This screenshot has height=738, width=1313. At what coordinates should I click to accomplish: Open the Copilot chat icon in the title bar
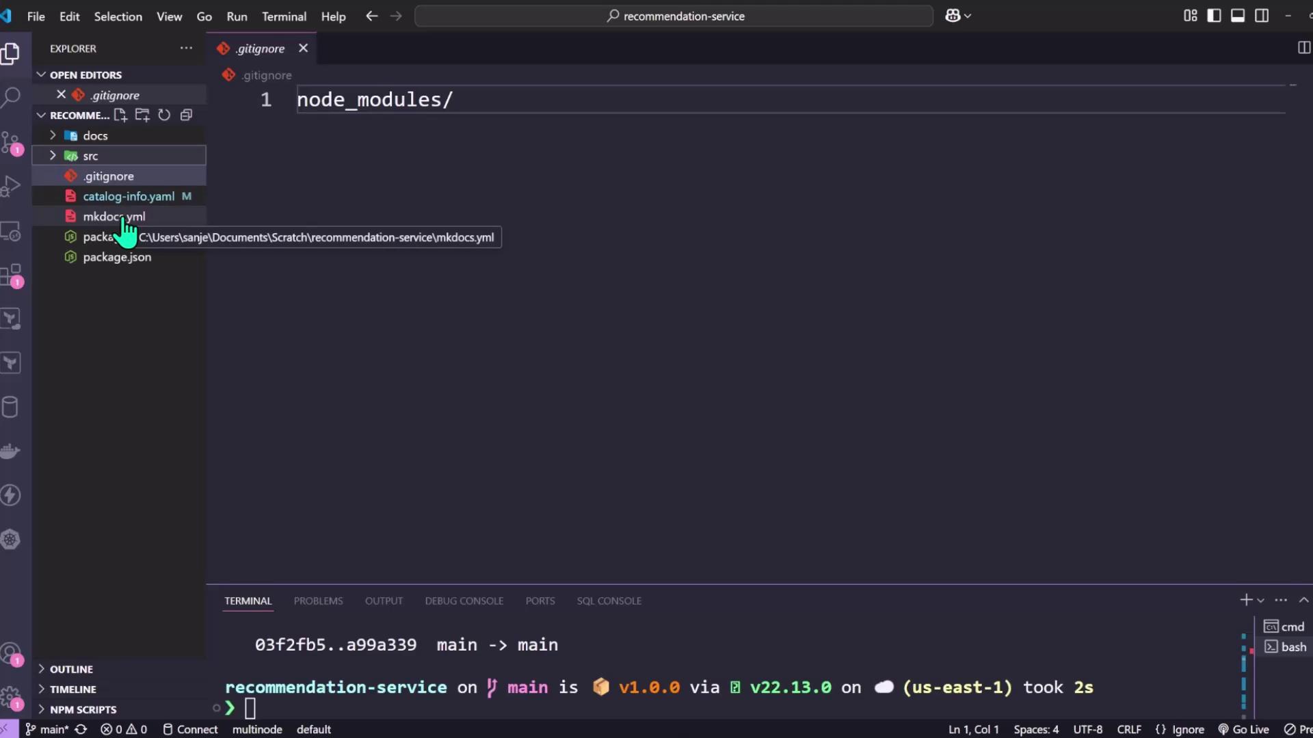[953, 16]
